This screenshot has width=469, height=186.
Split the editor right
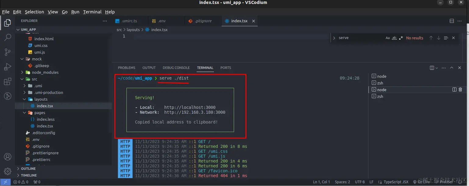(452, 21)
